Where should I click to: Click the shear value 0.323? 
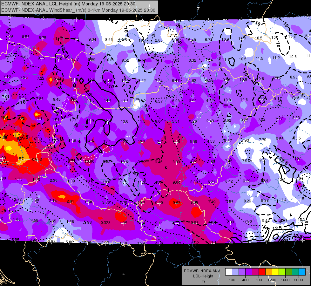tap(105, 223)
